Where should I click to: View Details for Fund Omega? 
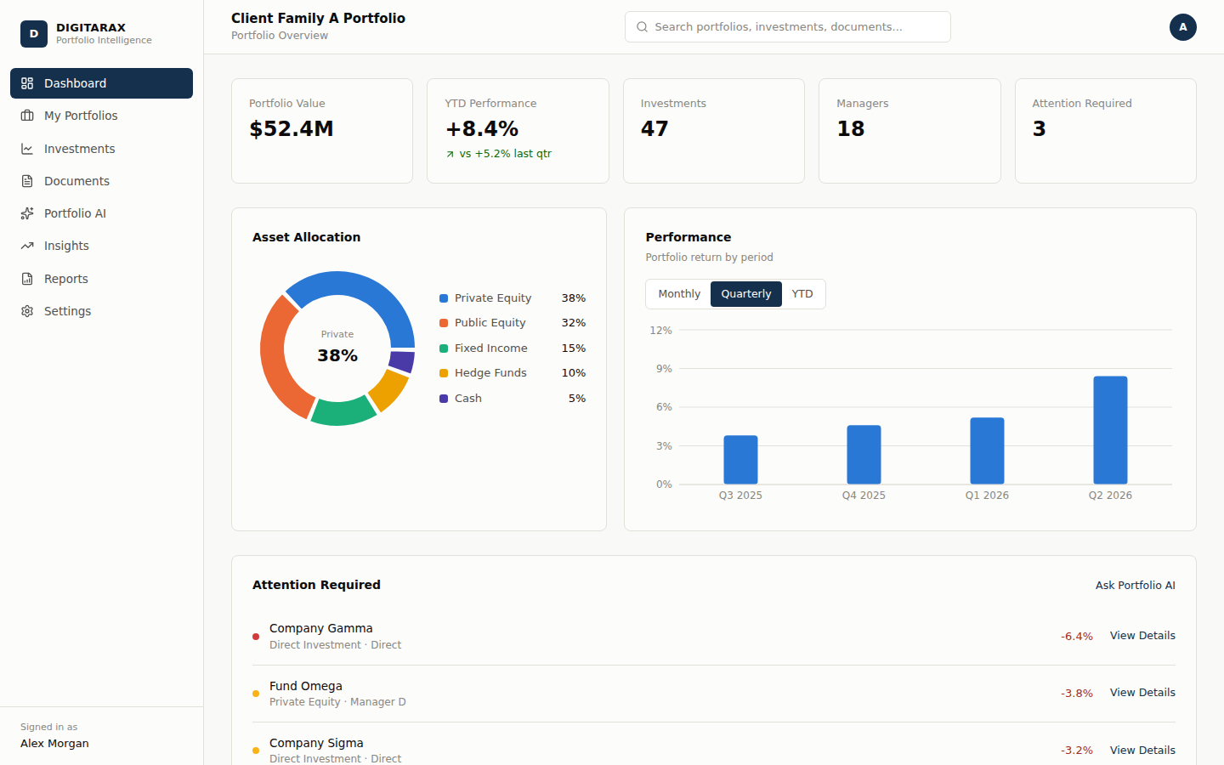pyautogui.click(x=1142, y=693)
